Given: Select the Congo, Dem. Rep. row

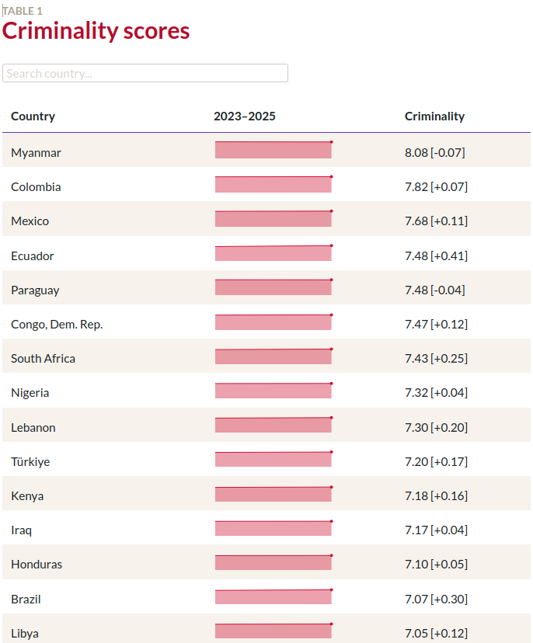Looking at the screenshot, I should pyautogui.click(x=57, y=325).
